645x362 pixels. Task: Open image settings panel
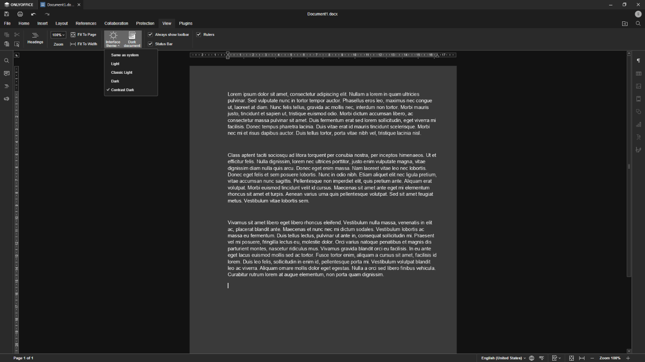[x=638, y=86]
